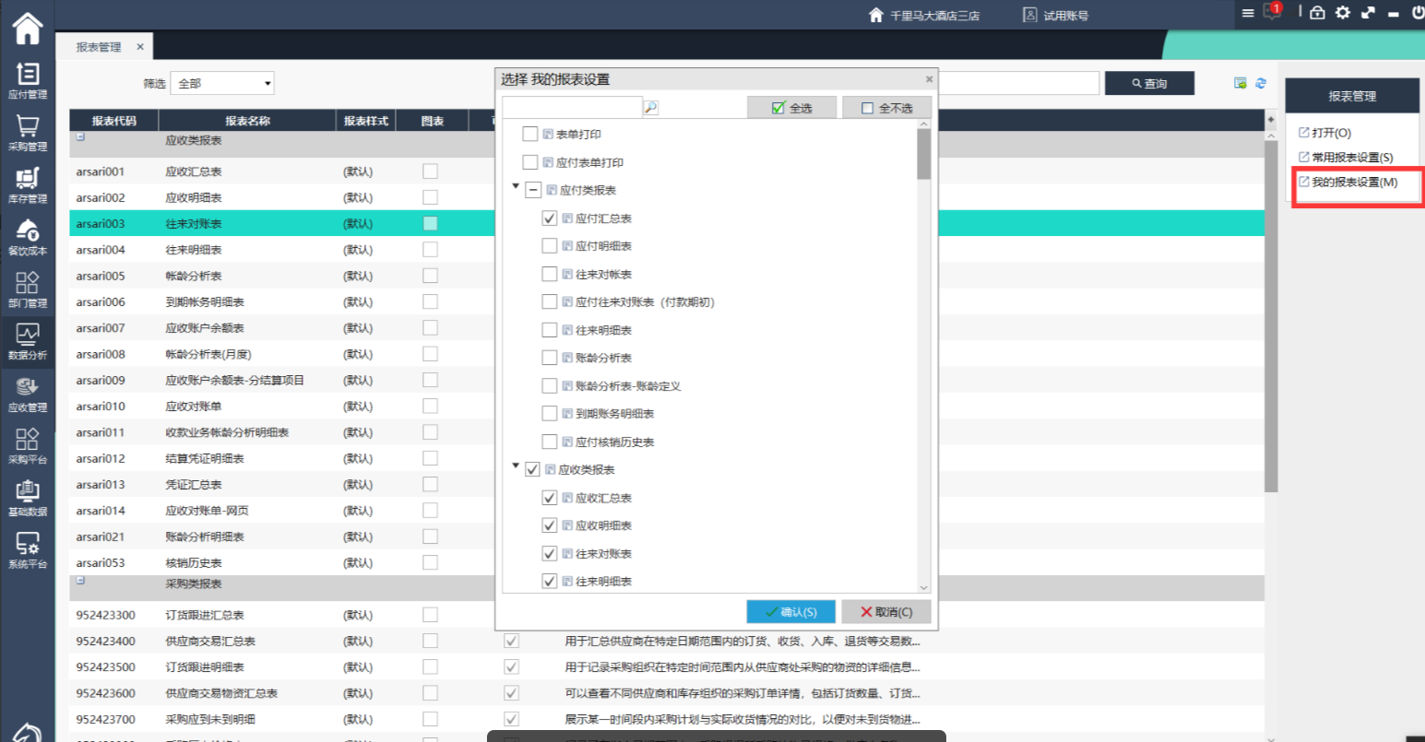Image resolution: width=1425 pixels, height=742 pixels.
Task: Click the refresh icon beside the query button
Action: click(x=1261, y=83)
